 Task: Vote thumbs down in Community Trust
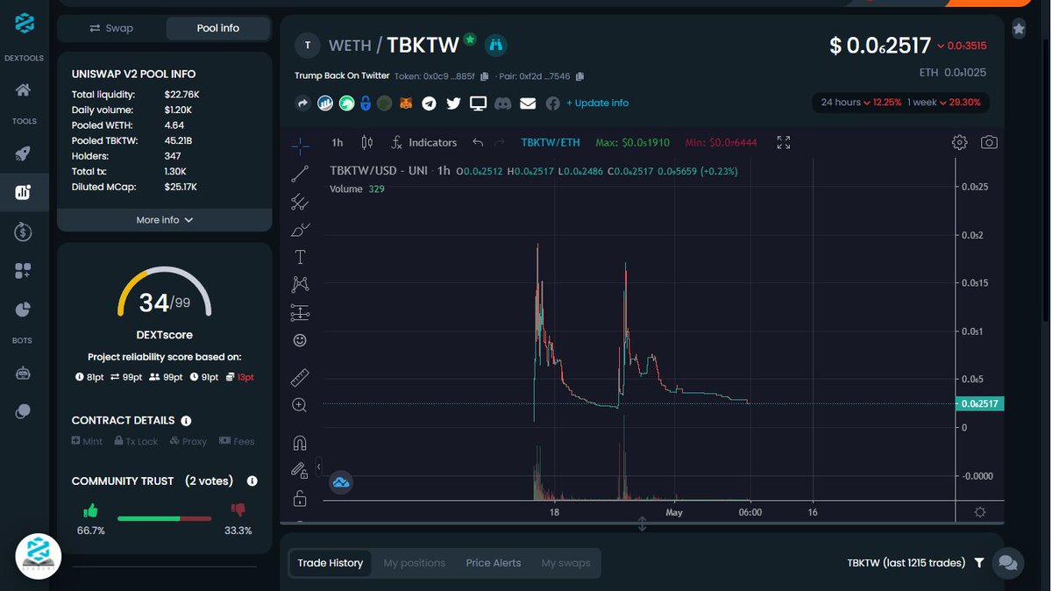pos(238,510)
